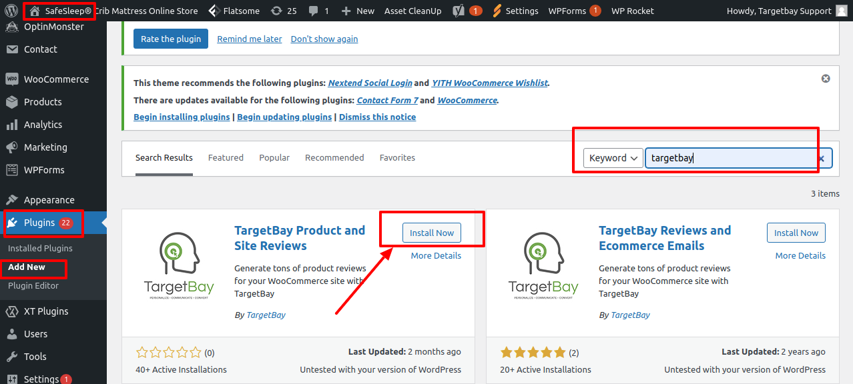Click the XT Plugins icon
This screenshot has width=853, height=384.
click(x=11, y=311)
